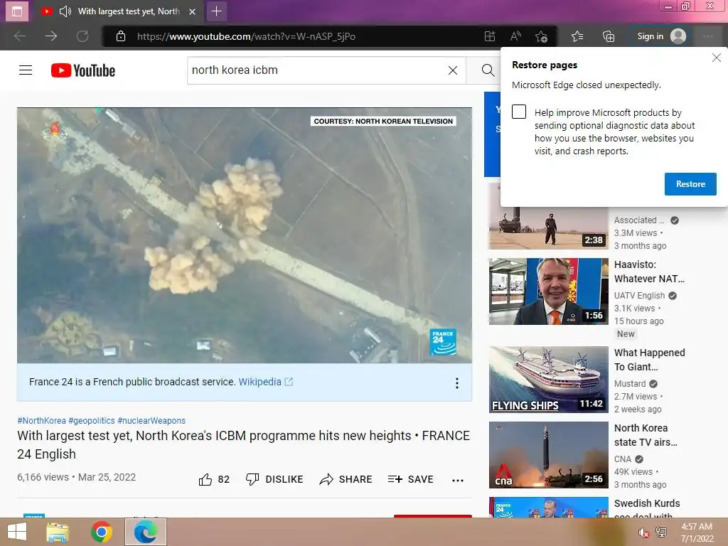Open the YouTube hamburger guide menu
Image resolution: width=728 pixels, height=546 pixels.
click(x=26, y=70)
